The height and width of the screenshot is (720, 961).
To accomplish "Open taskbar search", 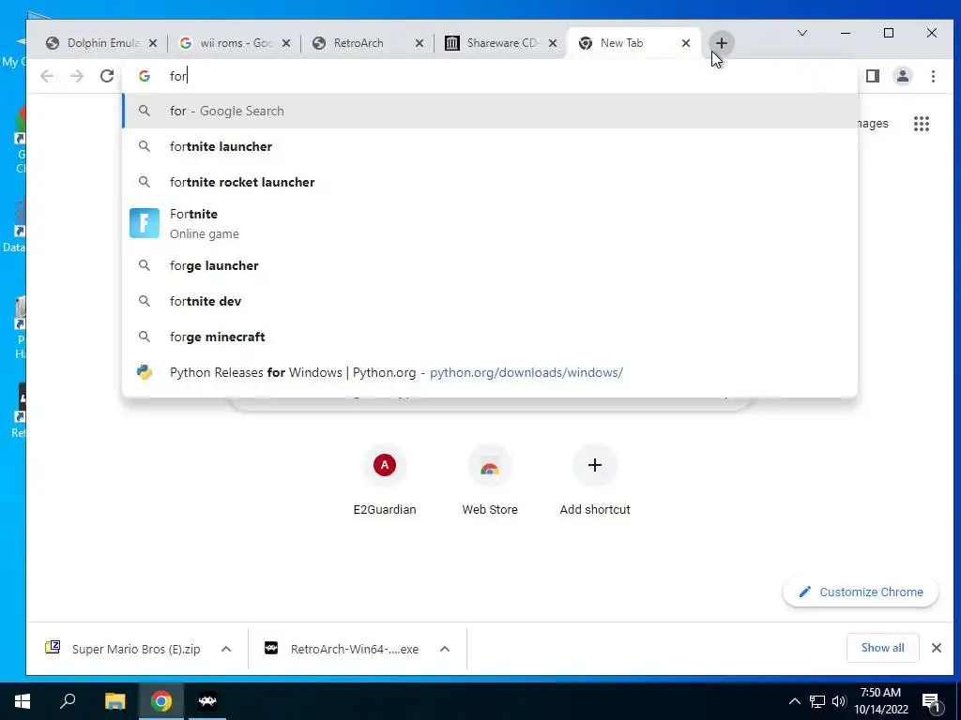I will (x=68, y=701).
